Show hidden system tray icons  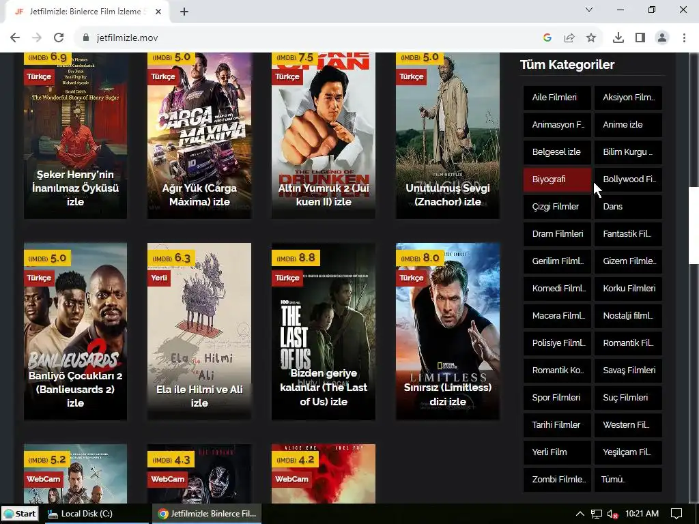click(x=580, y=514)
